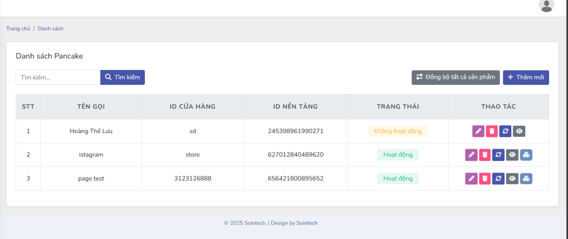Viewport: 568px width, 239px height.
Task: Click the eye icon for Hoàng Thế Lưu
Action: [x=519, y=131]
